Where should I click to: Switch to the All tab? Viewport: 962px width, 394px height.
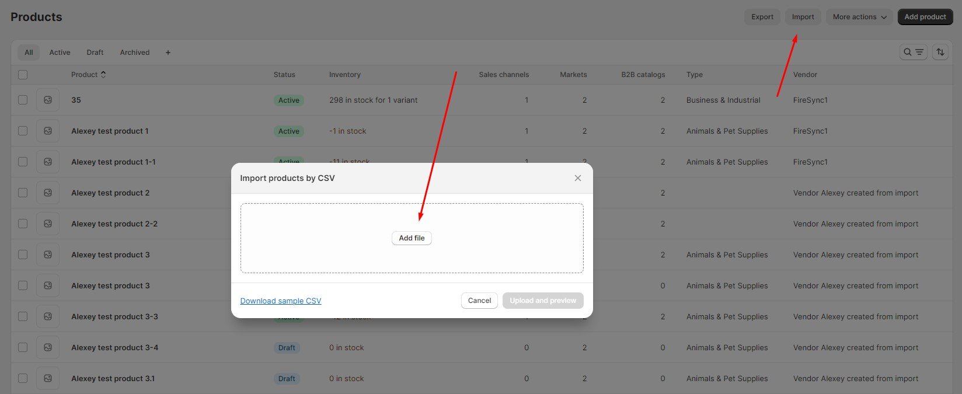29,53
